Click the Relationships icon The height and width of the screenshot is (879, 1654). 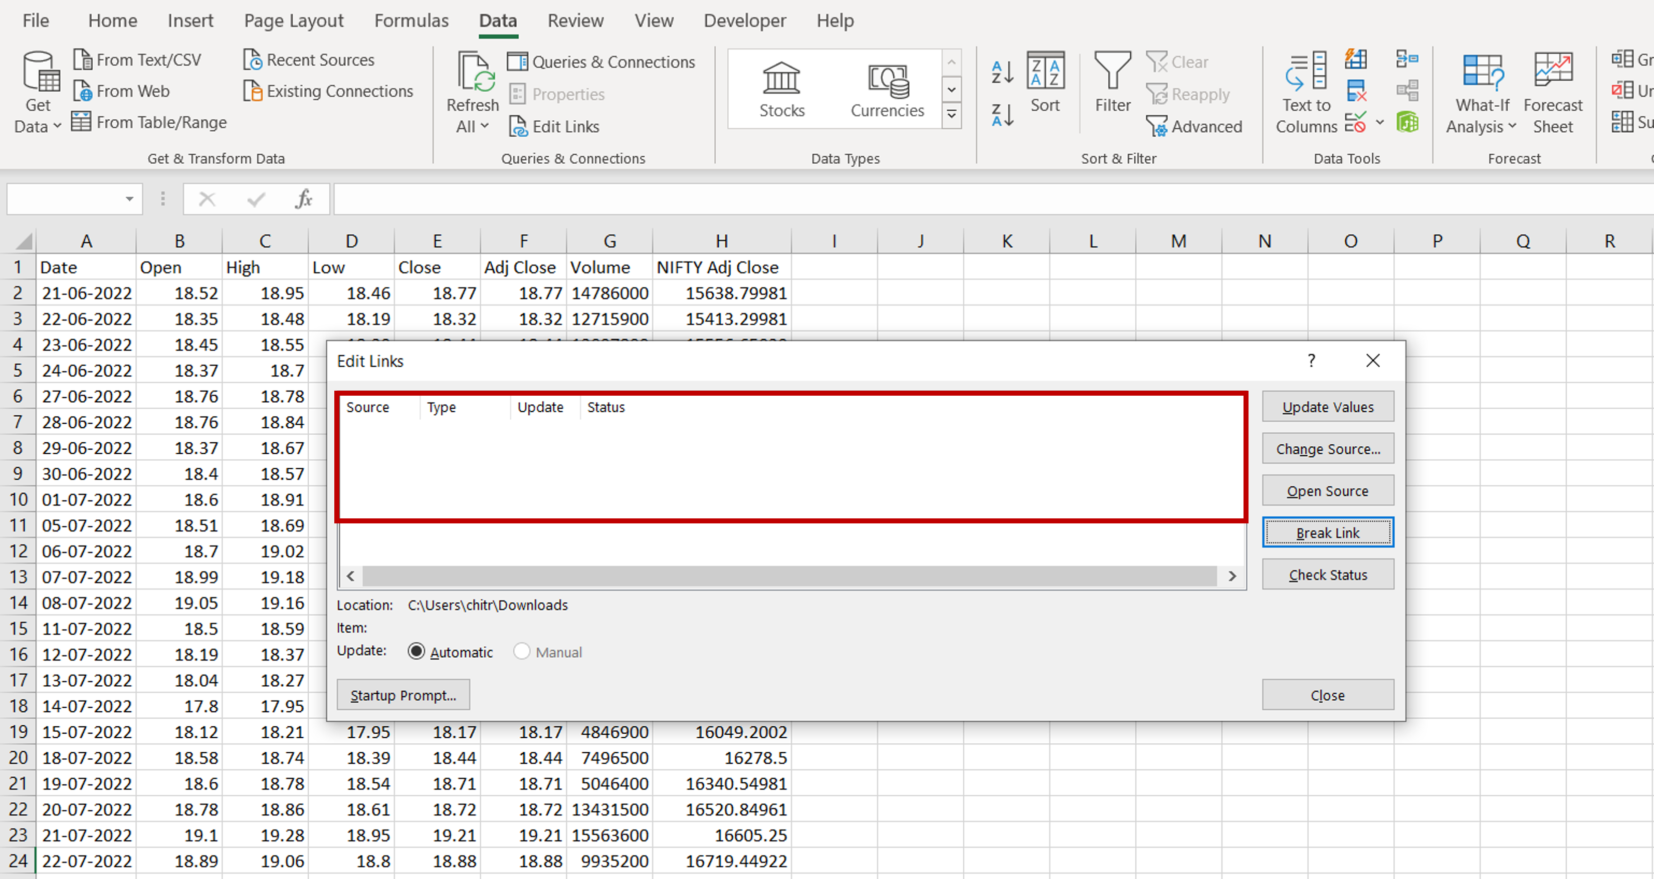(1407, 91)
